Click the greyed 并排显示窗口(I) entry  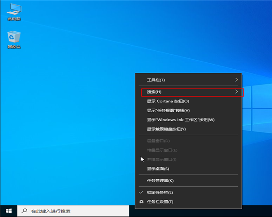click(x=161, y=159)
